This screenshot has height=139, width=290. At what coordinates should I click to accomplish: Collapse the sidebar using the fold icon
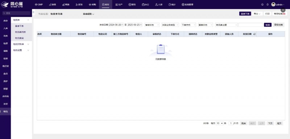[33, 12]
